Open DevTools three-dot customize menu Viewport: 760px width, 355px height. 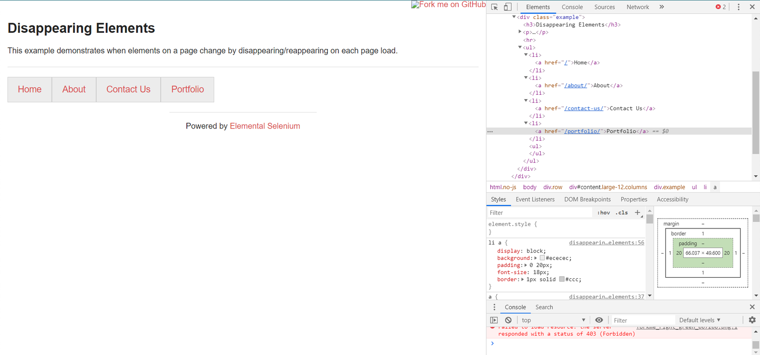click(738, 7)
